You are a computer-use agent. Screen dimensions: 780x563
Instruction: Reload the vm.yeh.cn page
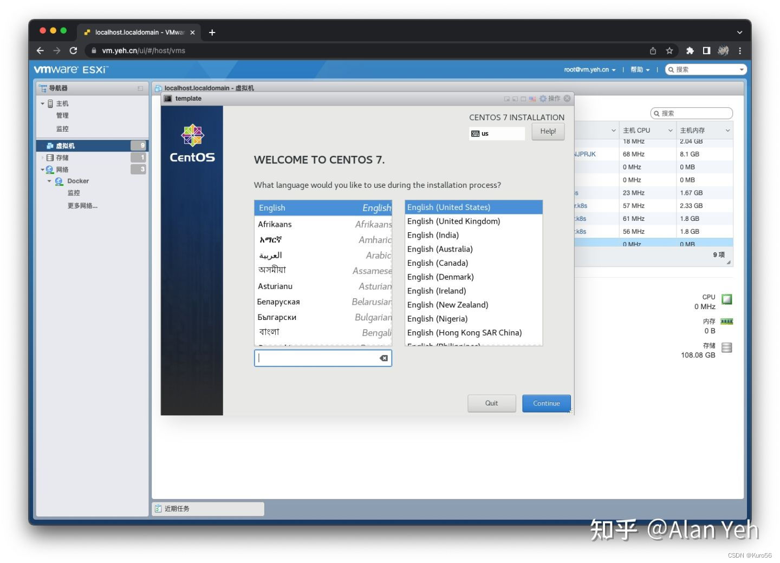[73, 50]
